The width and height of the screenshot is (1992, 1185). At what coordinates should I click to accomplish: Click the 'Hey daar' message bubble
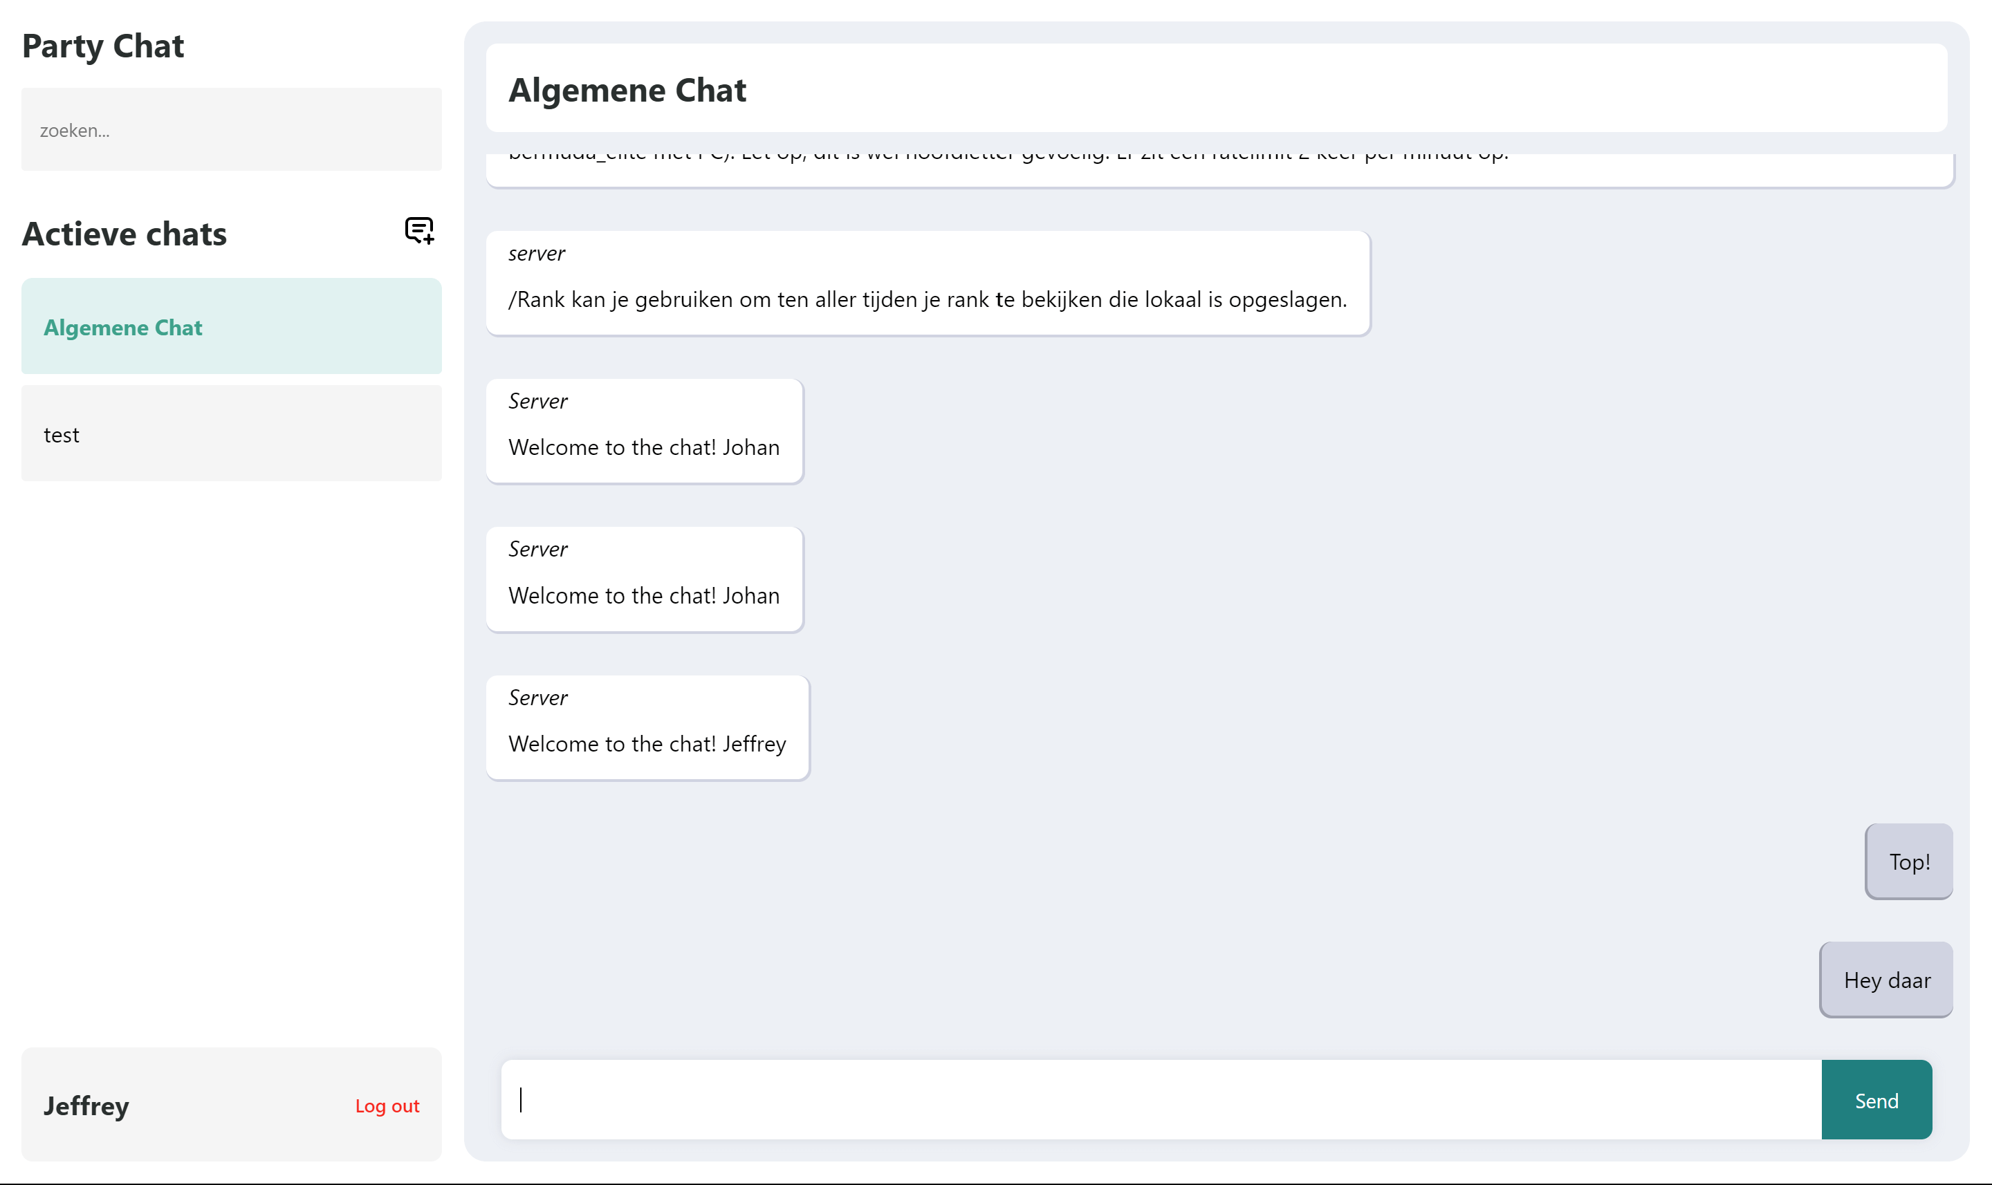(1885, 980)
